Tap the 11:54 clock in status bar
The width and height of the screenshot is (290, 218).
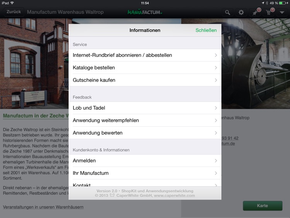coord(145,3)
